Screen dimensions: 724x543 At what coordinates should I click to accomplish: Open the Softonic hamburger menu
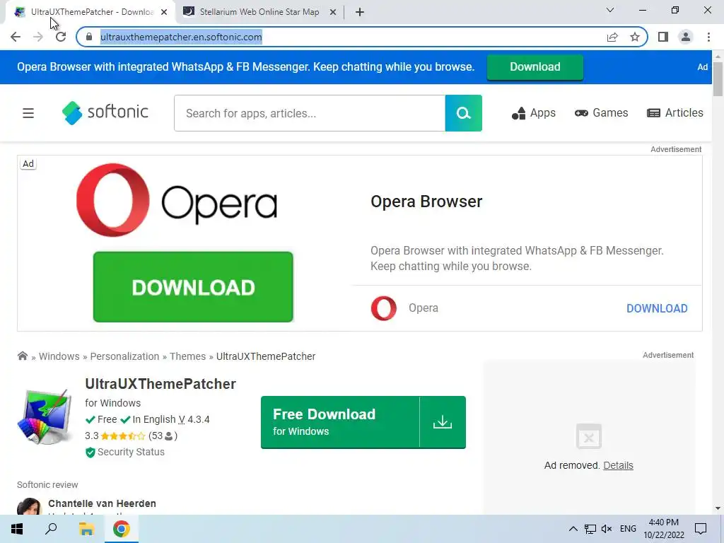[x=28, y=113]
